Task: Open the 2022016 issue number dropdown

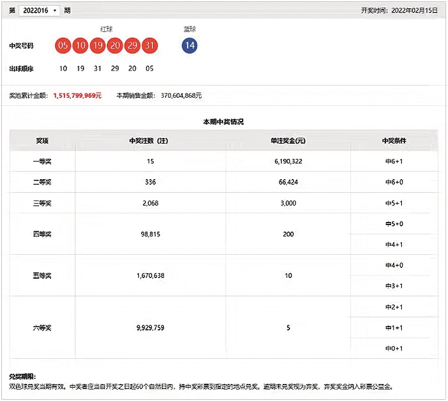Action: 40,11
